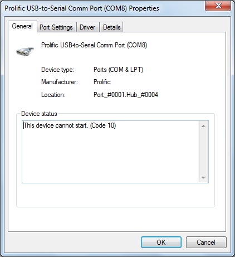Click the device name heading beside the icon
Viewport: 235px width, 257px height.
[94, 45]
